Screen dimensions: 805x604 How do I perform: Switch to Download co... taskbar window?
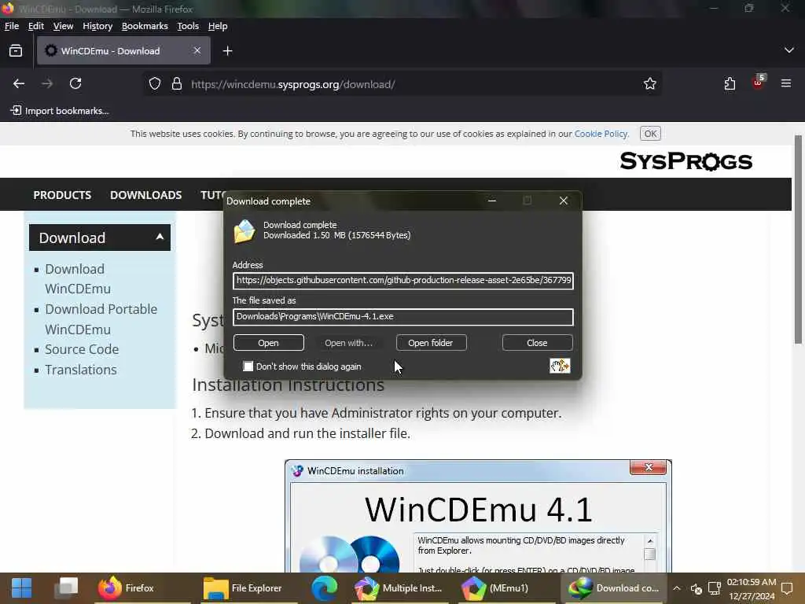coord(615,588)
